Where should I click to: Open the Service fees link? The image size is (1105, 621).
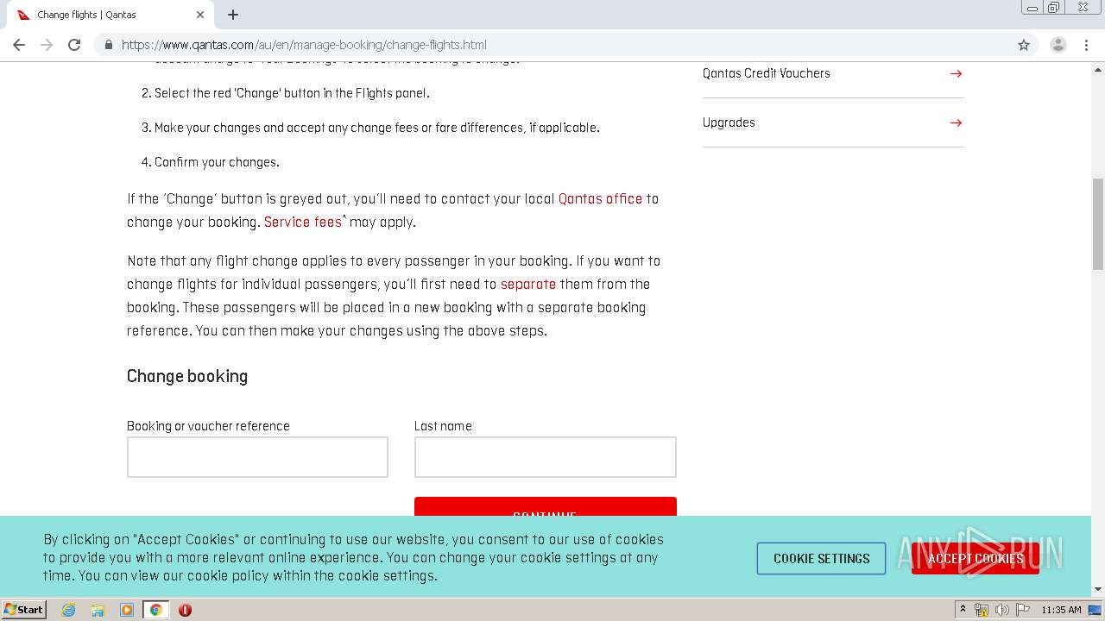tap(303, 223)
